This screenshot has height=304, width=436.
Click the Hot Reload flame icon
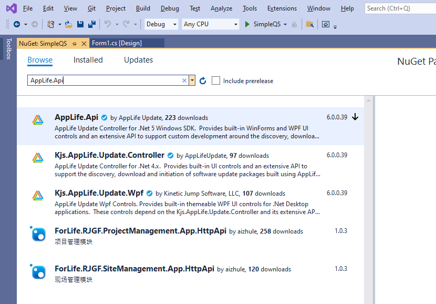(294, 25)
